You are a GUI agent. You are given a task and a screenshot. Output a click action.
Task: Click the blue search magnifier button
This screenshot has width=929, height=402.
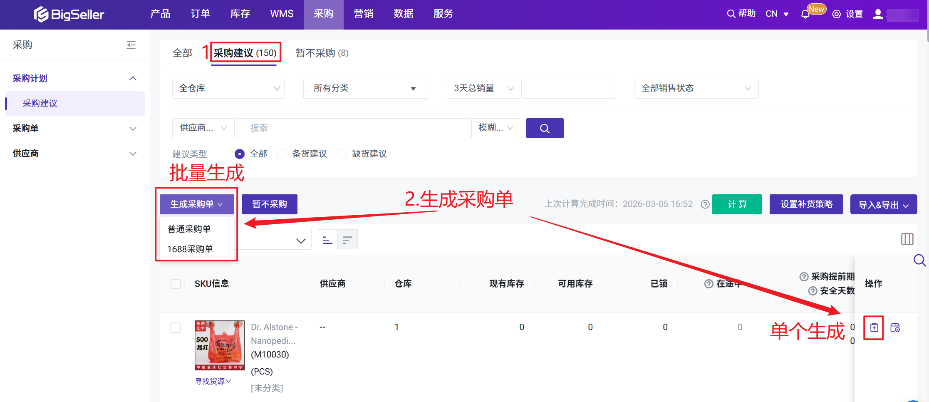544,128
